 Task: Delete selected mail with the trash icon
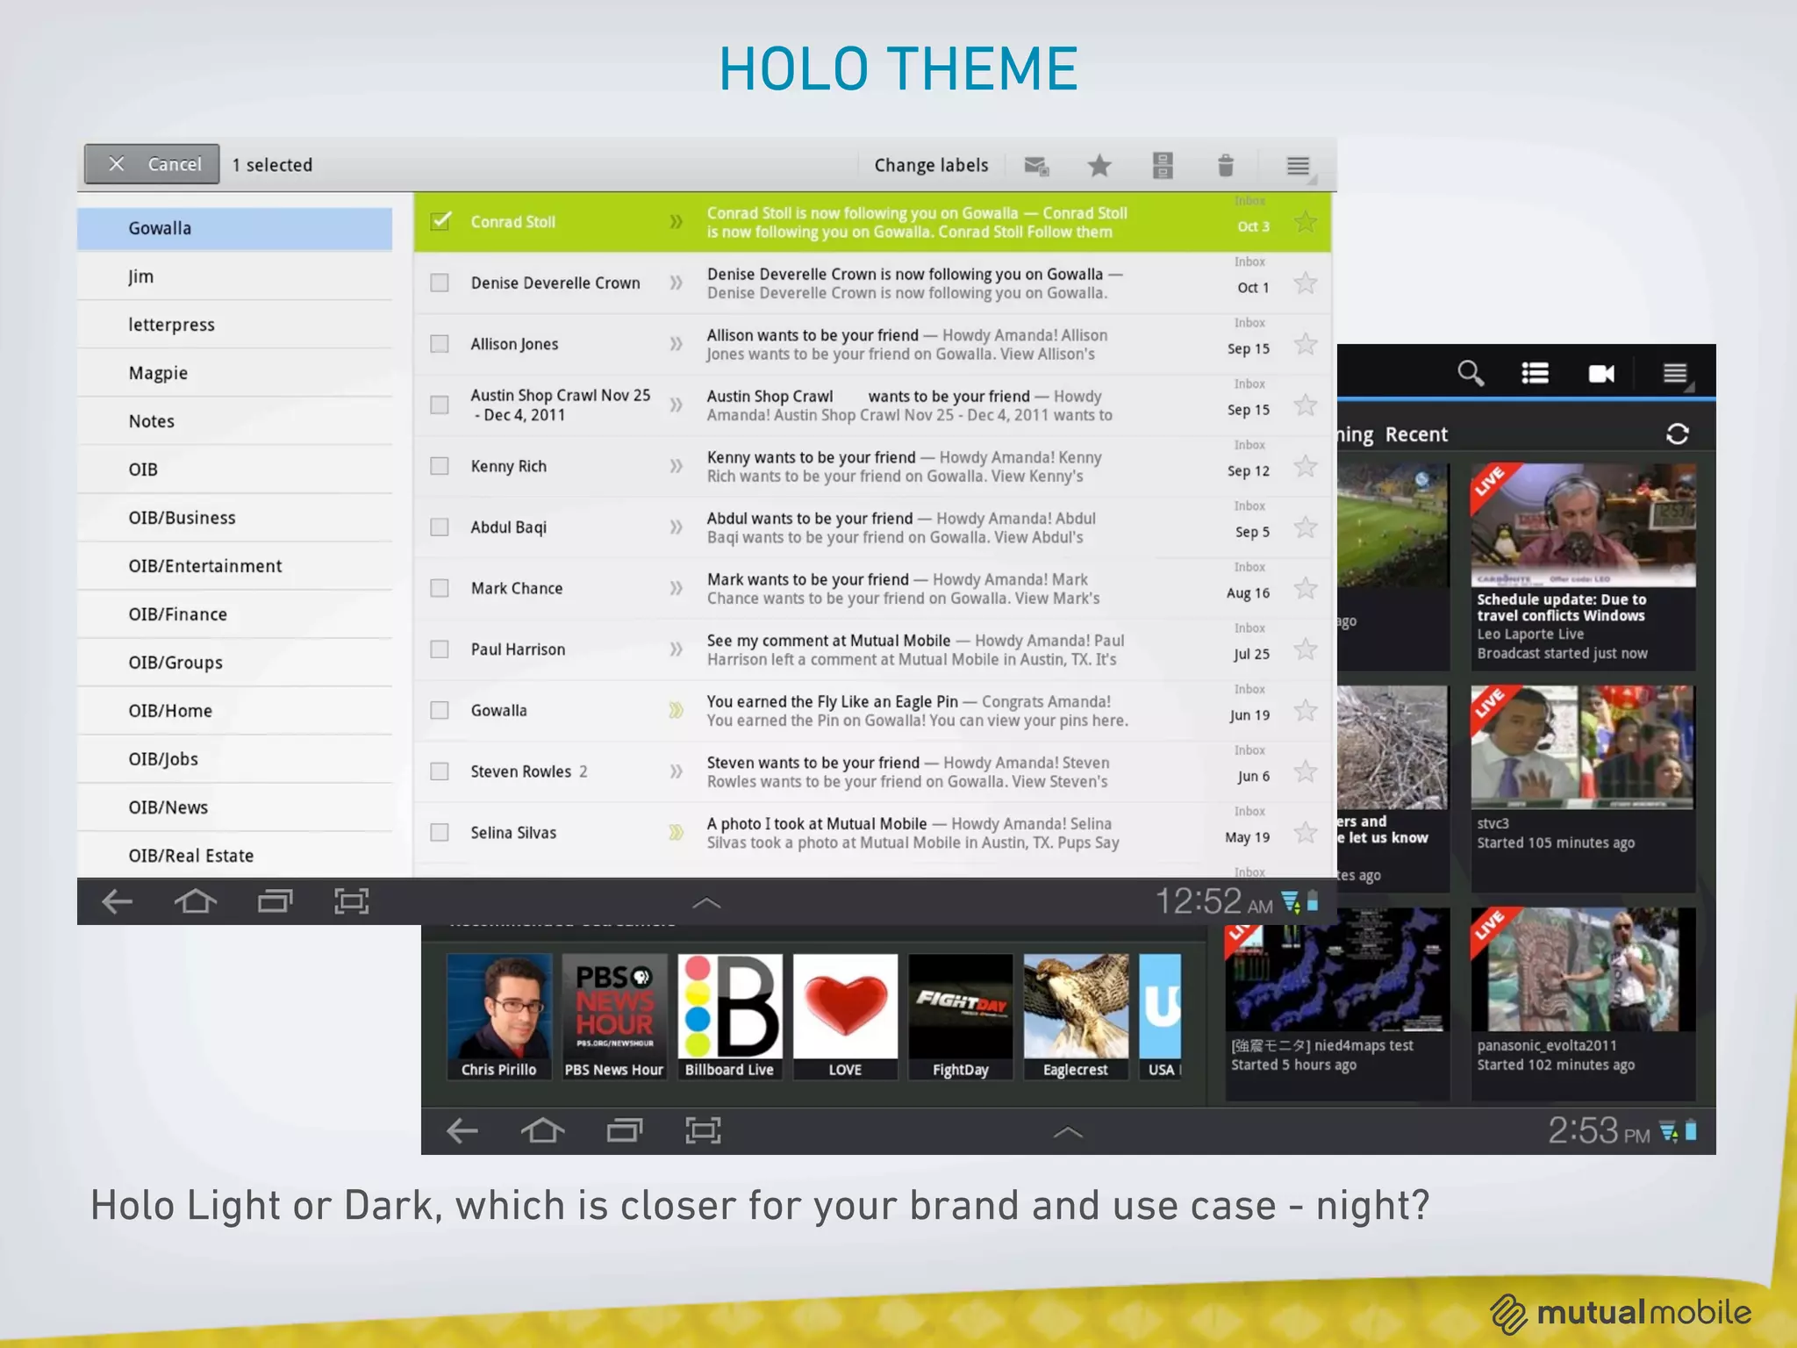(x=1226, y=165)
